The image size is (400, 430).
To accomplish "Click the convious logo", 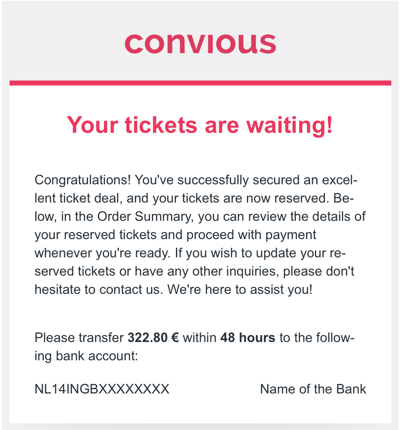I will tap(200, 43).
